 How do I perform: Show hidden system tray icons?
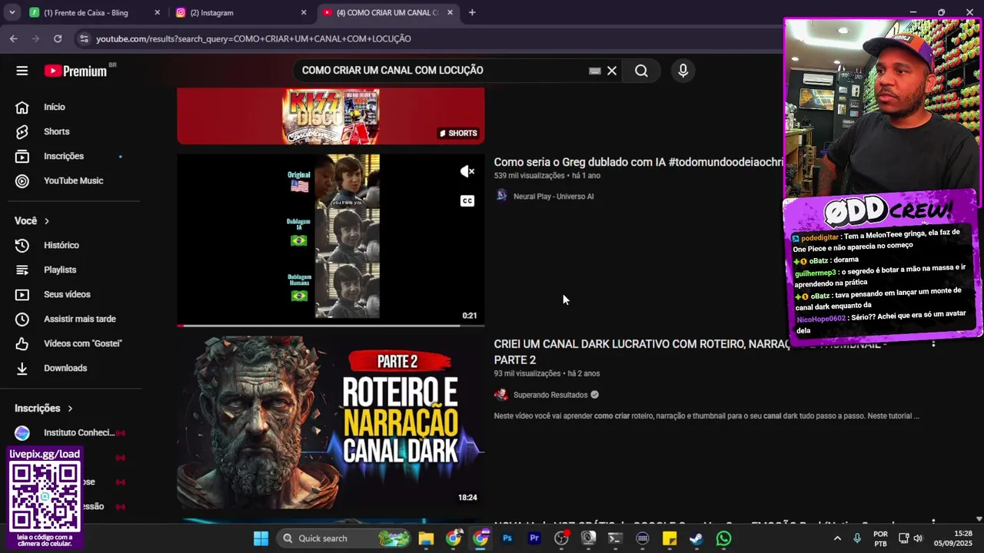coord(837,538)
